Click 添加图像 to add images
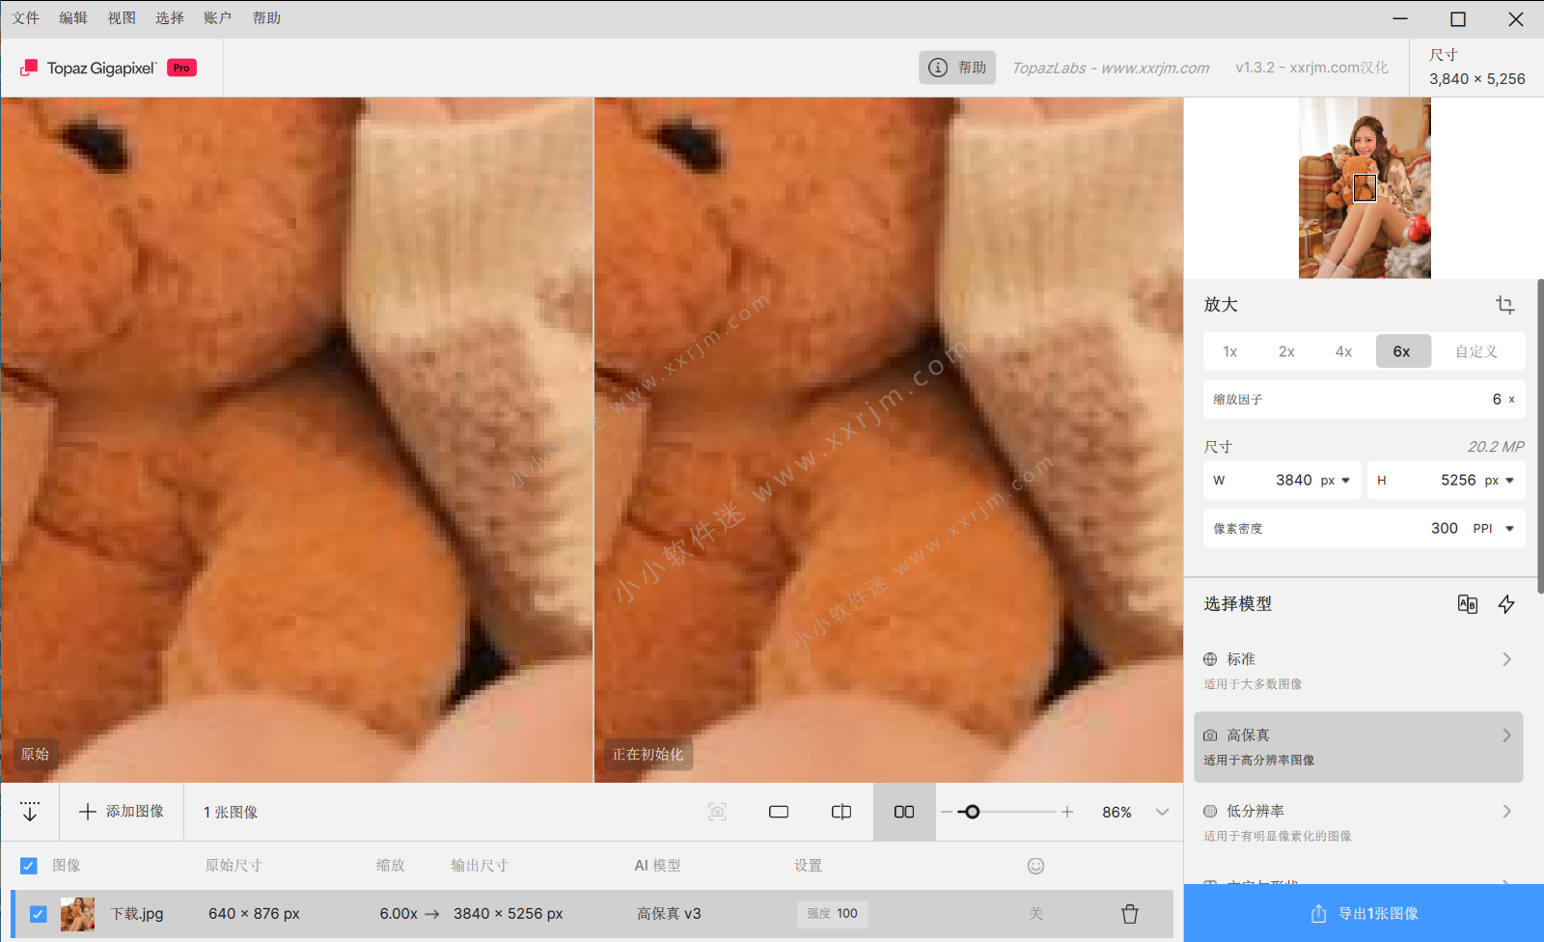Viewport: 1544px width, 942px height. click(x=122, y=812)
